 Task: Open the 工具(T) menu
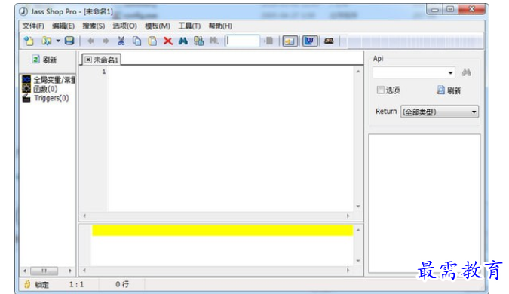click(189, 26)
